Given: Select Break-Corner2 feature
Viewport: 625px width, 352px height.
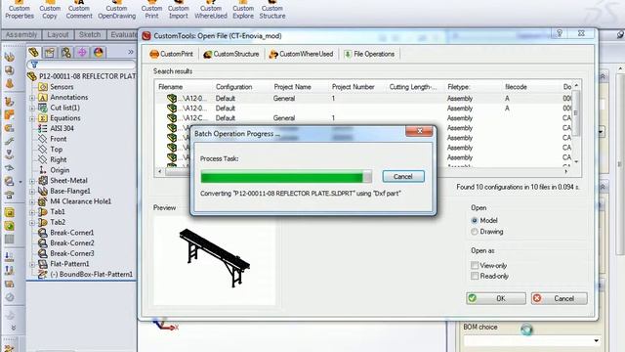Looking at the screenshot, I should (x=71, y=242).
